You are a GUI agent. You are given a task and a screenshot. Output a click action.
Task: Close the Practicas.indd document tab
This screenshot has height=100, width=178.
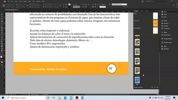tap(18, 10)
